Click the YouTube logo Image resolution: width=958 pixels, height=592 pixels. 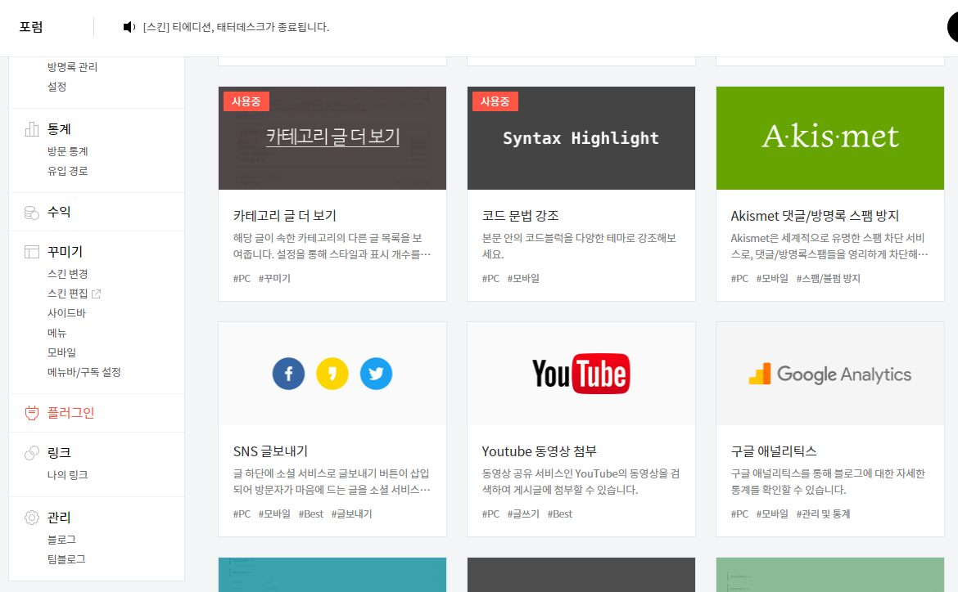[581, 374]
